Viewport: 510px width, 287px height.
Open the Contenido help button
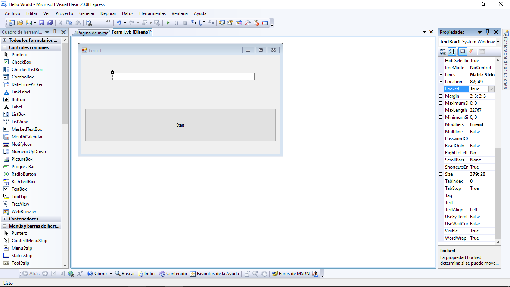coord(173,274)
